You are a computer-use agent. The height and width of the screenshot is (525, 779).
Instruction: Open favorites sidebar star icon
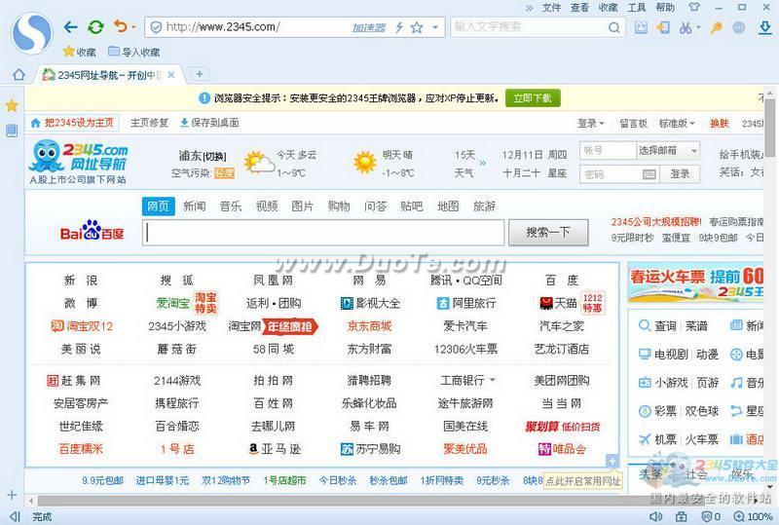(12, 105)
